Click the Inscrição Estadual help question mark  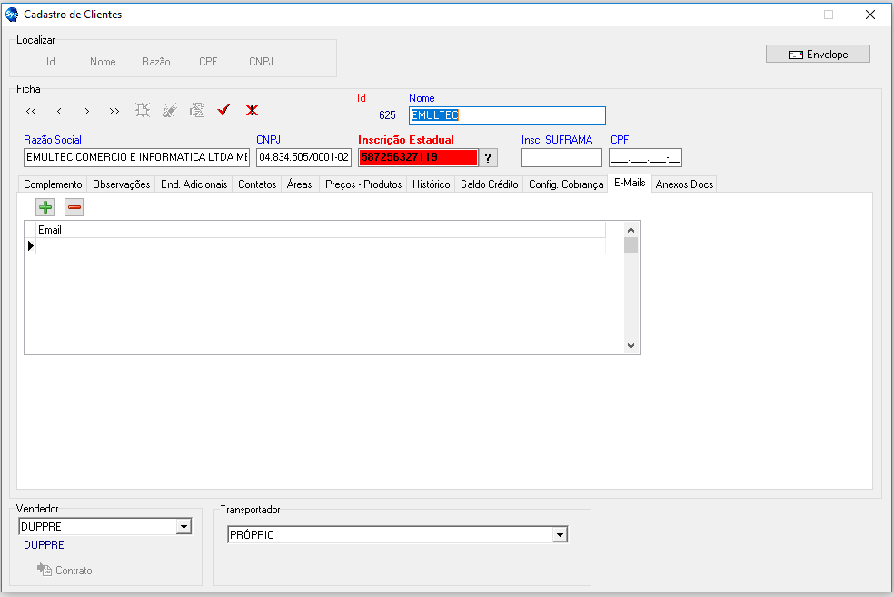click(488, 158)
